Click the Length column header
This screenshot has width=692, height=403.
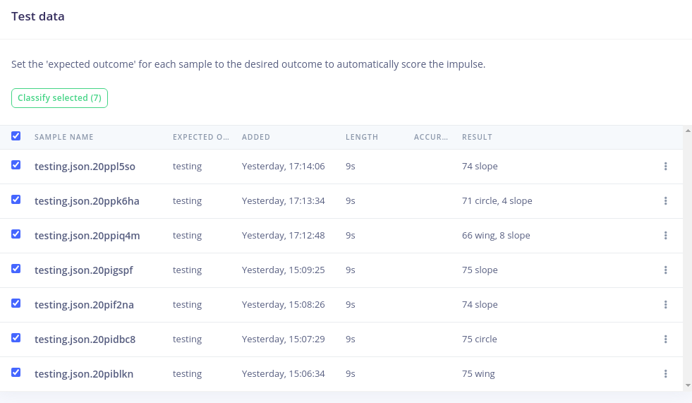tap(362, 138)
